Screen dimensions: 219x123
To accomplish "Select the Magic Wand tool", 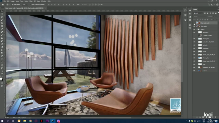I will tap(2, 20).
